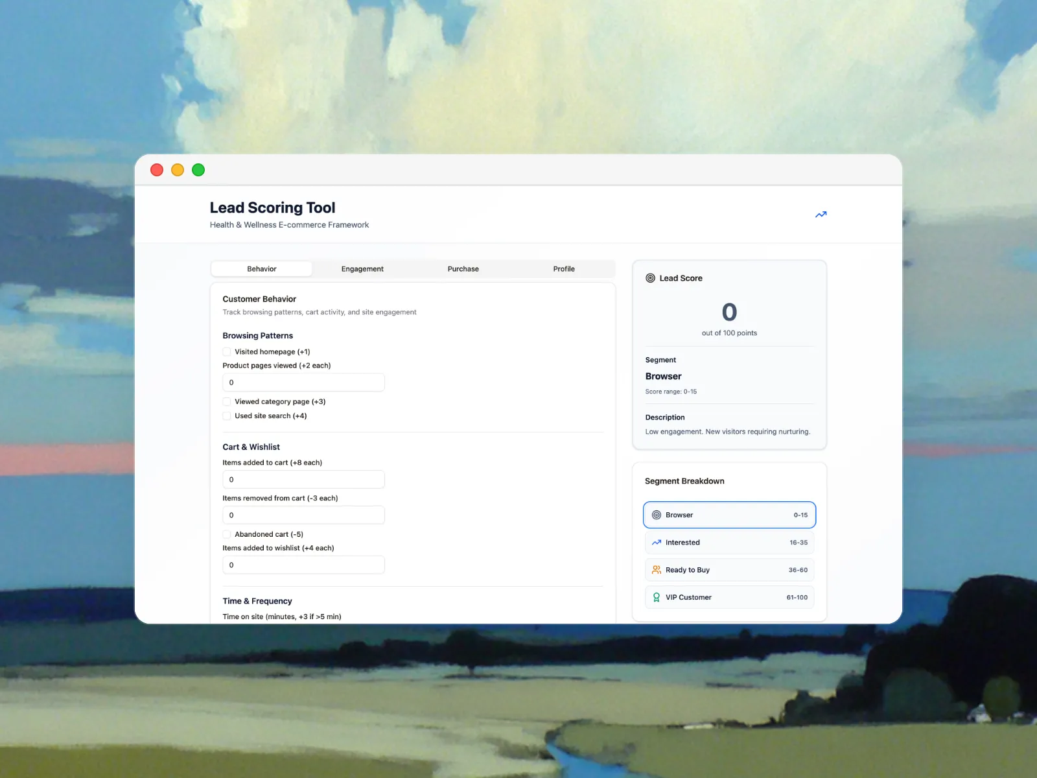Click the Items added to cart input

pos(303,480)
